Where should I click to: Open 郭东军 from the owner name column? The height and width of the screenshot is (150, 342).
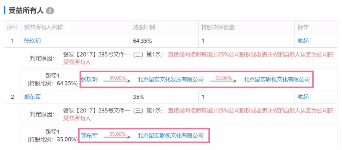point(32,97)
